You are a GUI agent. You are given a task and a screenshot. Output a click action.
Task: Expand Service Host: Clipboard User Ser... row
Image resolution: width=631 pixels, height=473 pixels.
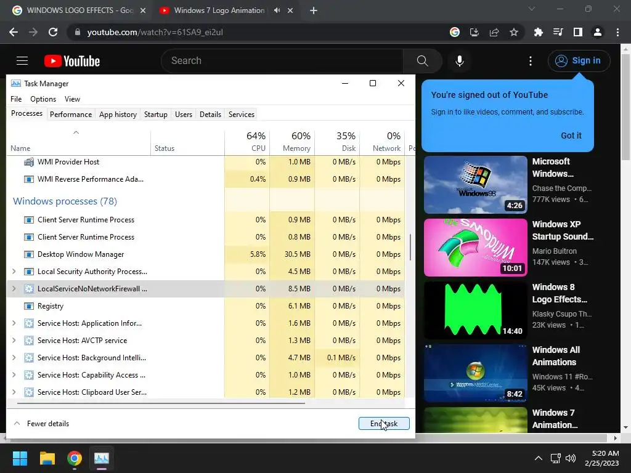click(x=14, y=392)
